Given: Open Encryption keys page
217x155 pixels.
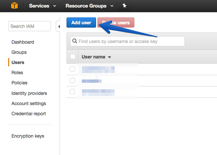Looking at the screenshot, I should 28,136.
